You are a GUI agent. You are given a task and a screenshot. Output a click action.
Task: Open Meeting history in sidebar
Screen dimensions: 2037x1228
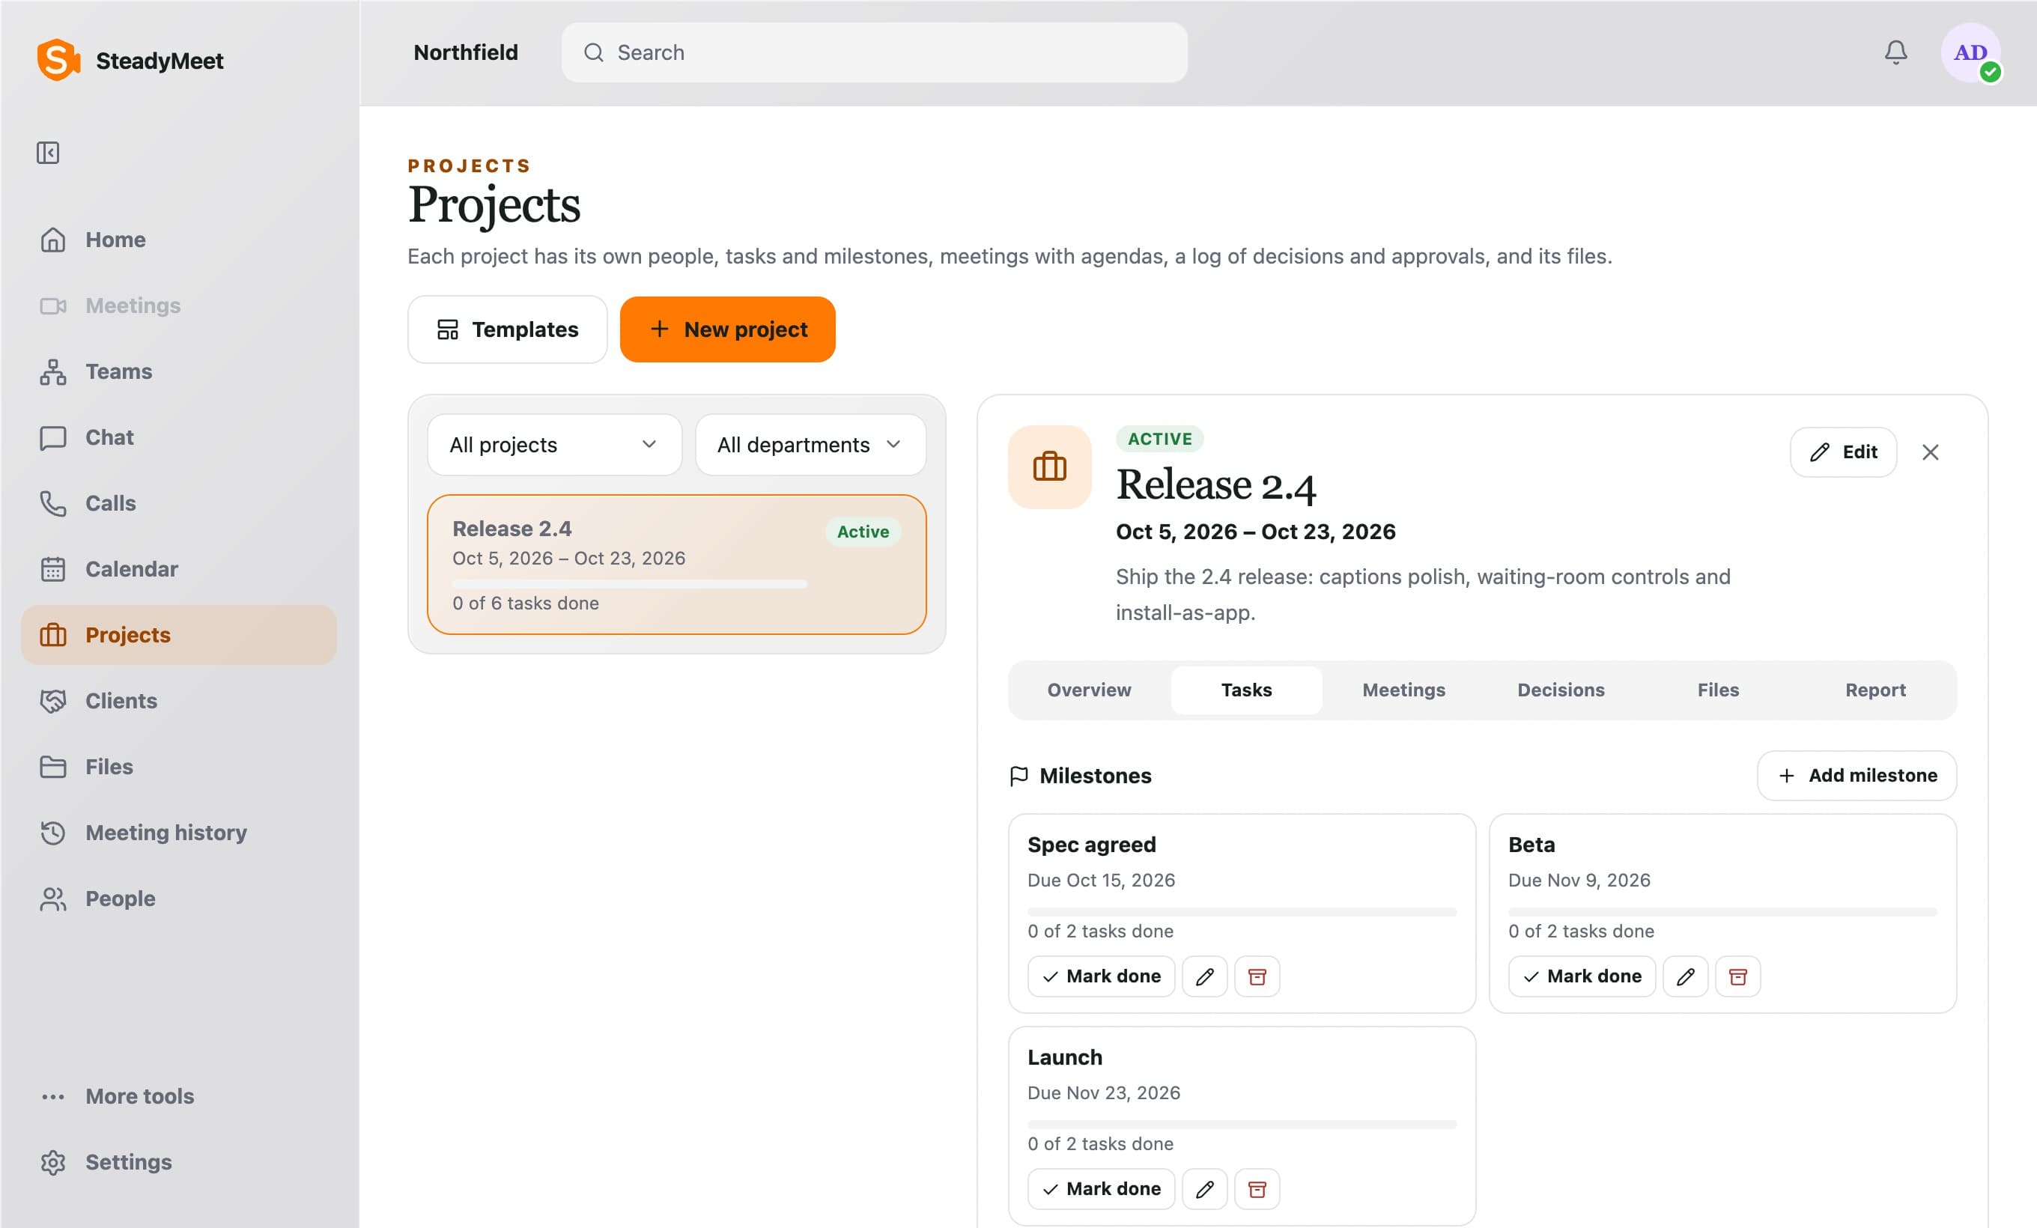point(178,833)
